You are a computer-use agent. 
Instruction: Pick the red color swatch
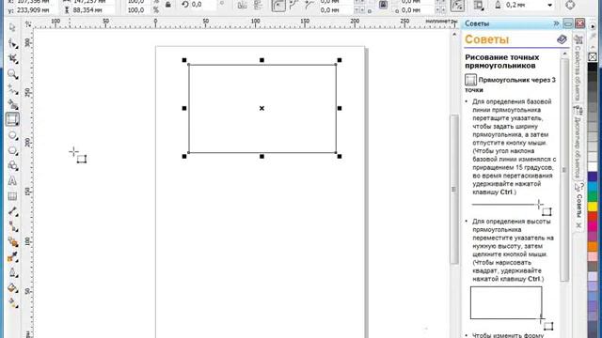(593, 216)
